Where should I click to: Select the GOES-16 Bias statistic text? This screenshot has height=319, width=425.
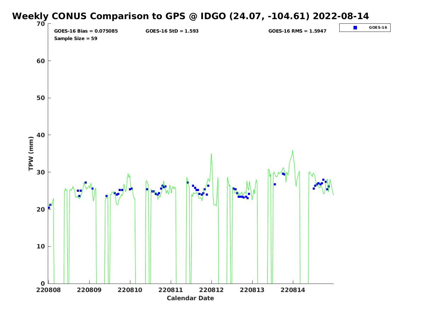click(86, 31)
